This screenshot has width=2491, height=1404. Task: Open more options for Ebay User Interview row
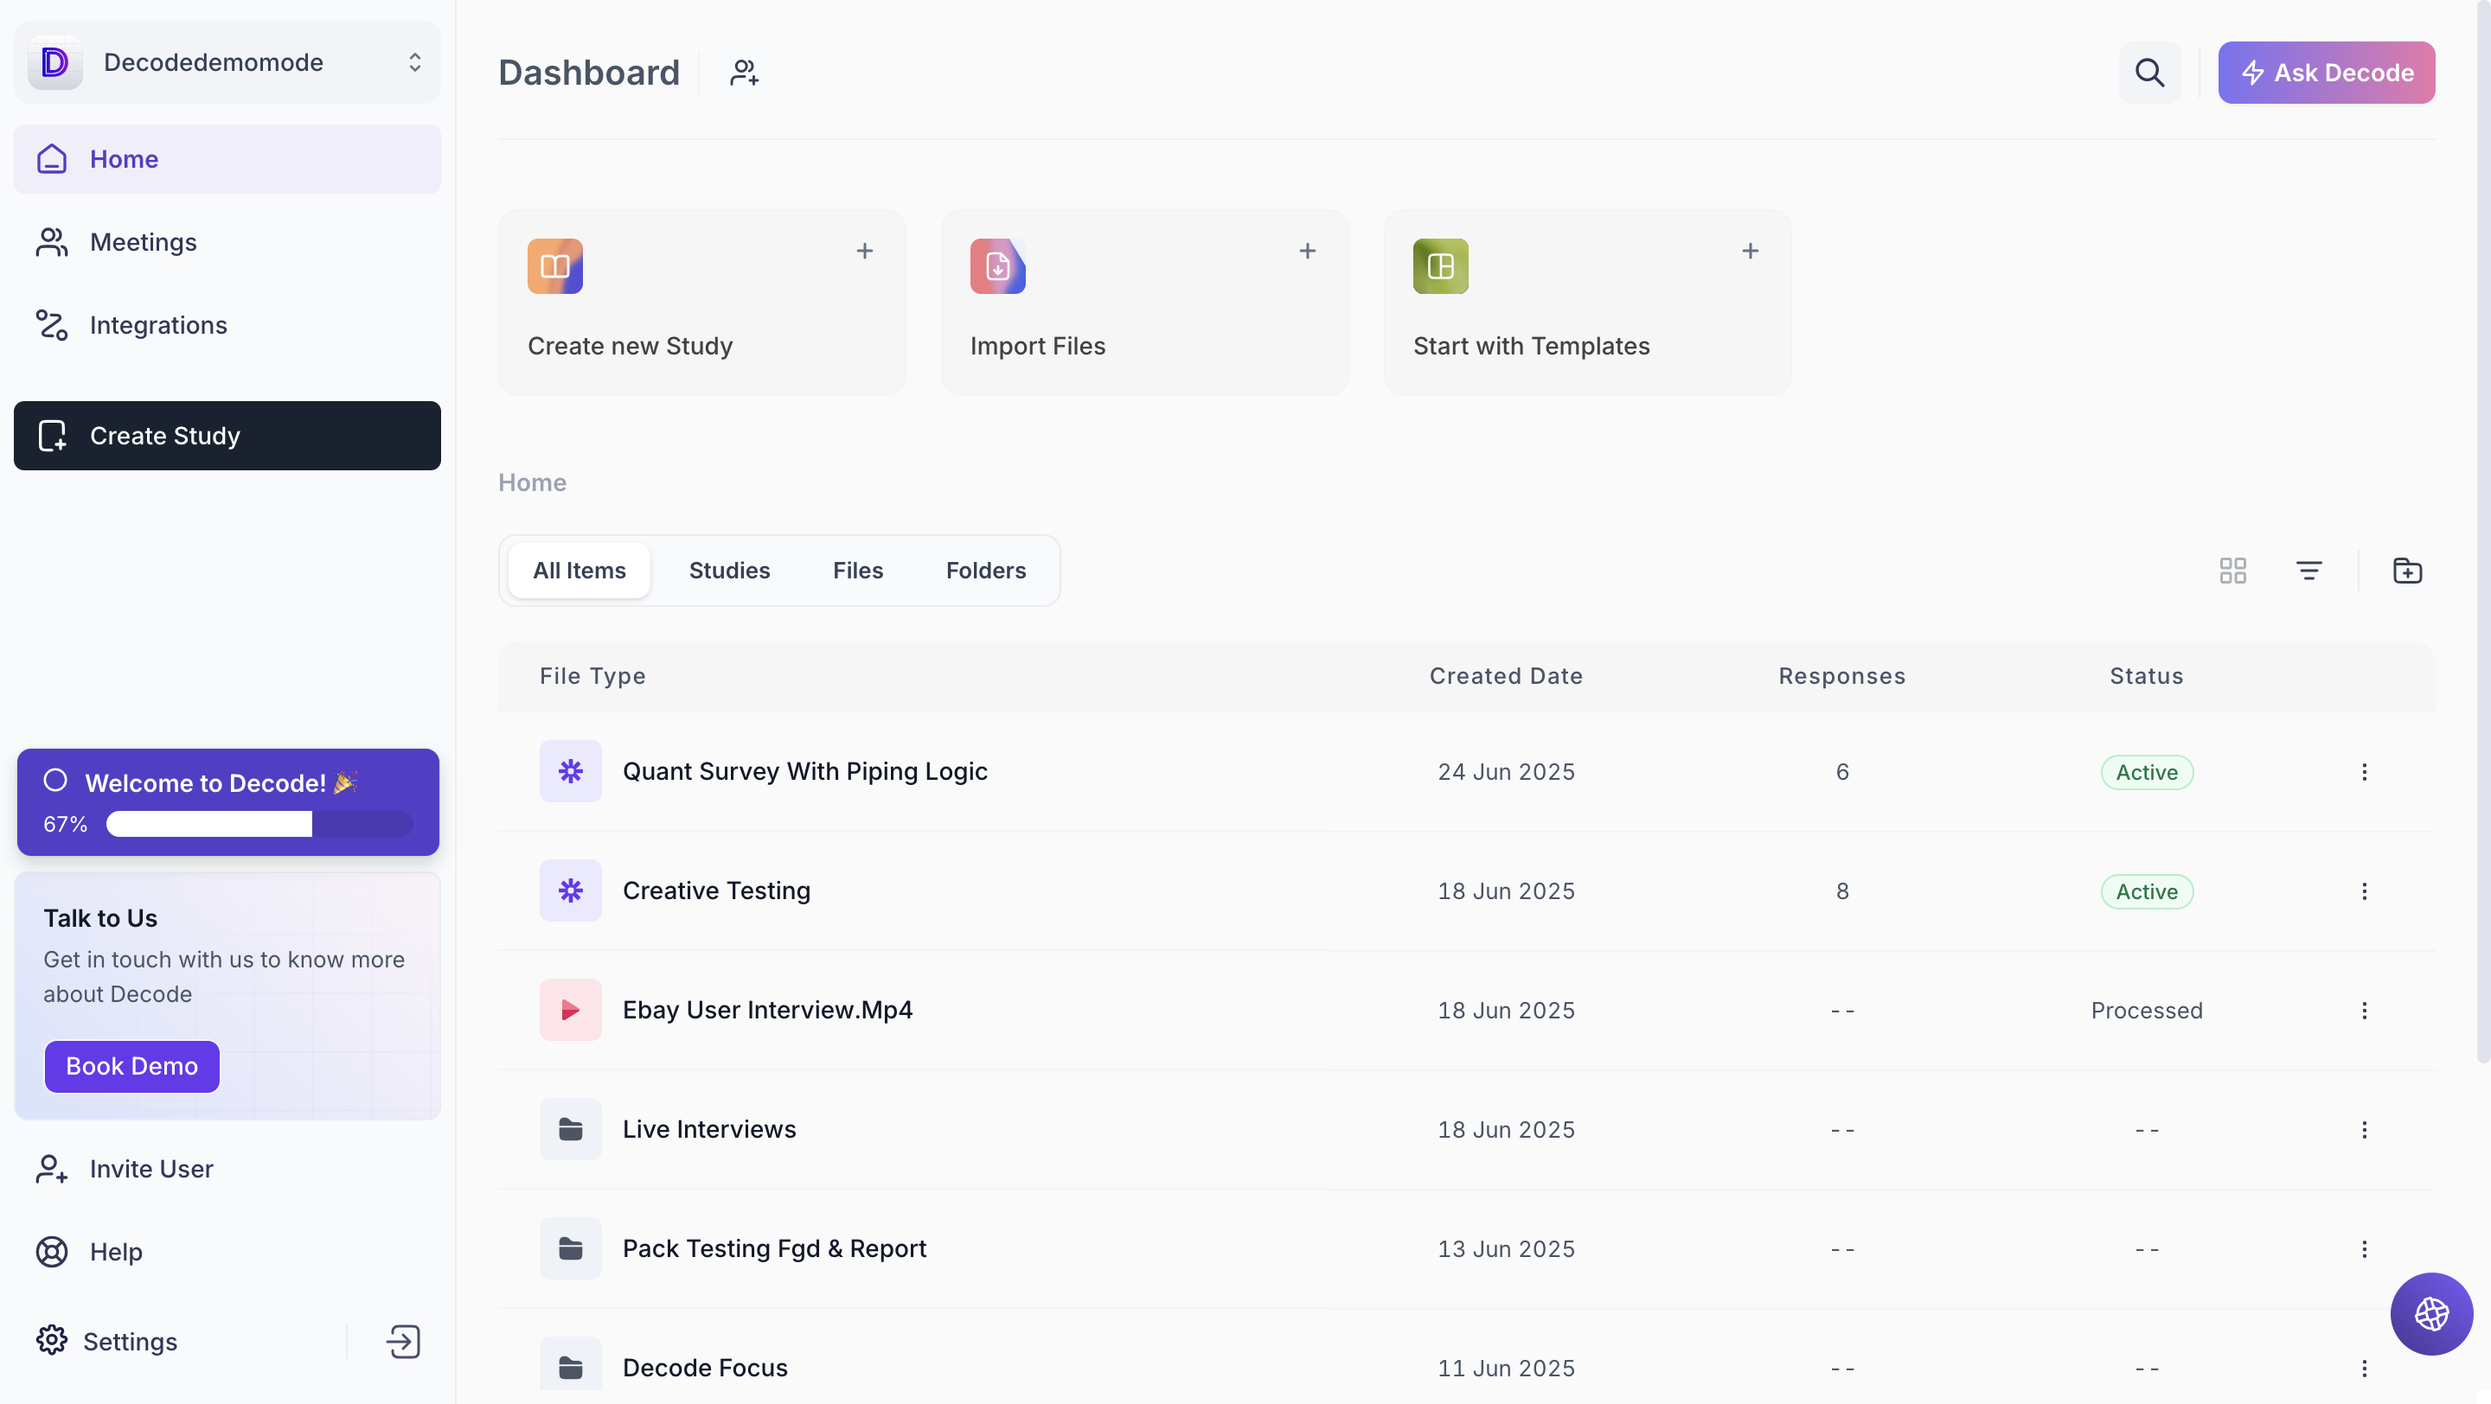(x=2365, y=1011)
